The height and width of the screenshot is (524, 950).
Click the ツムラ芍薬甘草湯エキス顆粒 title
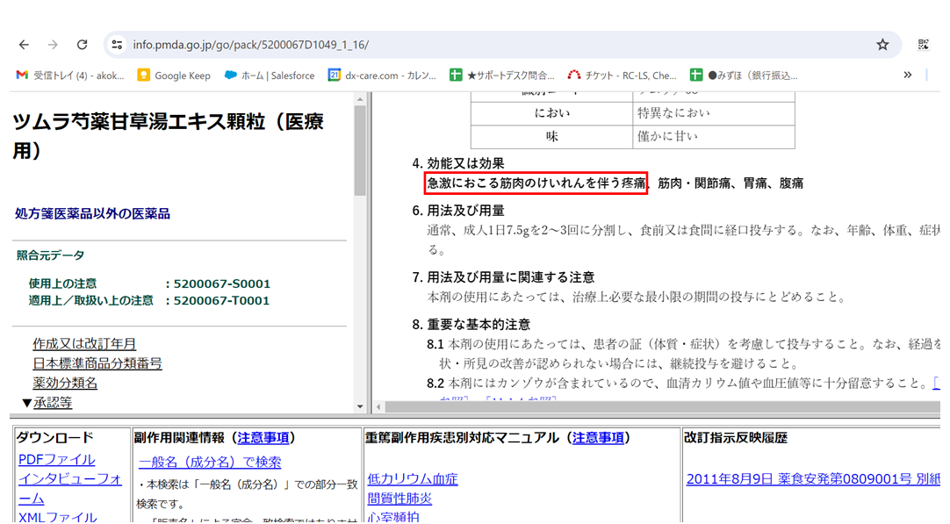pyautogui.click(x=169, y=136)
